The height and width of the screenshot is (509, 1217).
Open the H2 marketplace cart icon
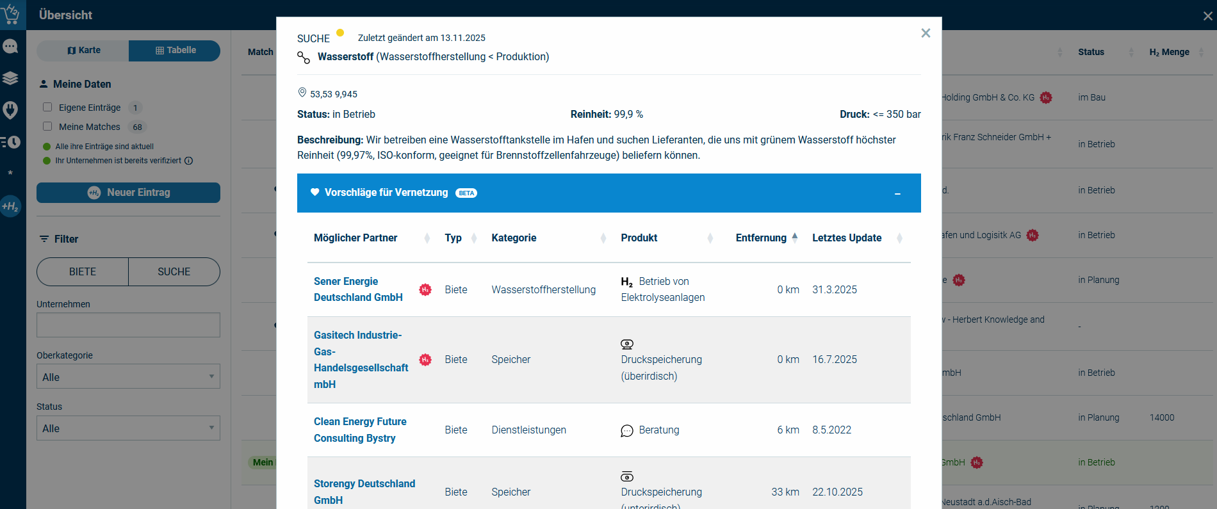[x=12, y=13]
